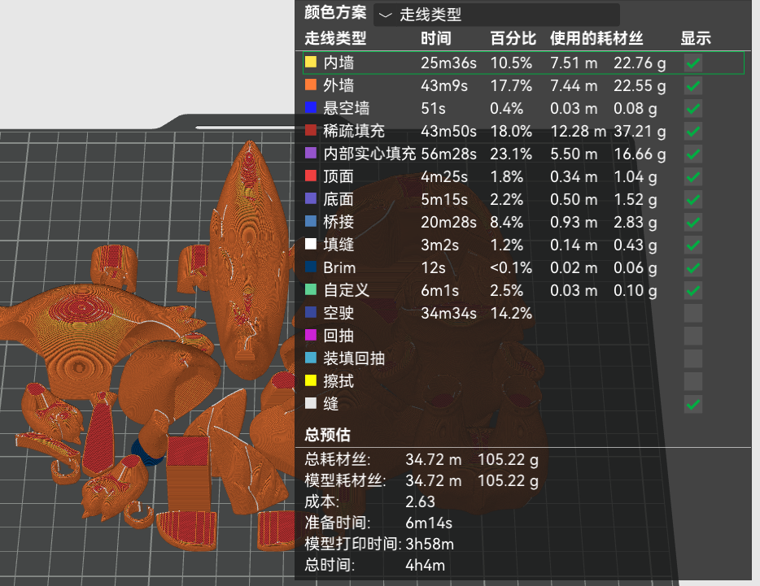
Task: Click the 总耗材丝 value 105.22 g
Action: [508, 459]
